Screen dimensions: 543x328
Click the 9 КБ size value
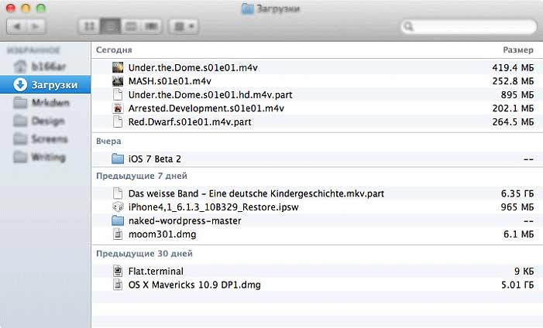pos(524,271)
